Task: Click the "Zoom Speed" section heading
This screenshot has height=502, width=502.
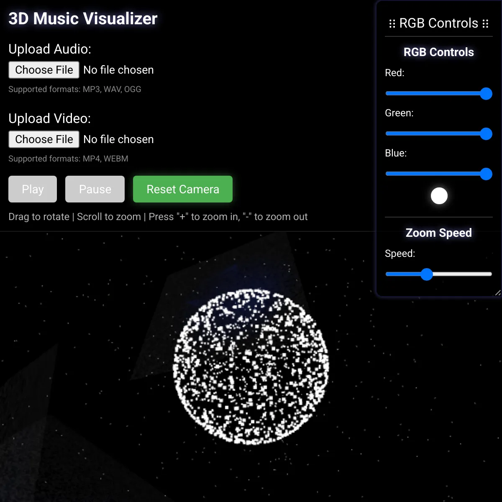Action: [439, 233]
